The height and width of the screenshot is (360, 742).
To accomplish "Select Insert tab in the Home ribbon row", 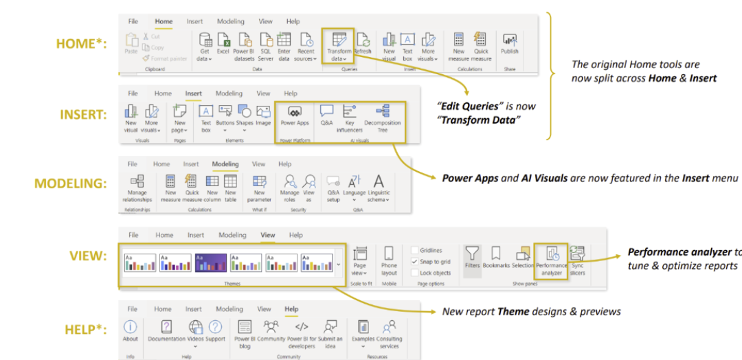I will (x=194, y=21).
